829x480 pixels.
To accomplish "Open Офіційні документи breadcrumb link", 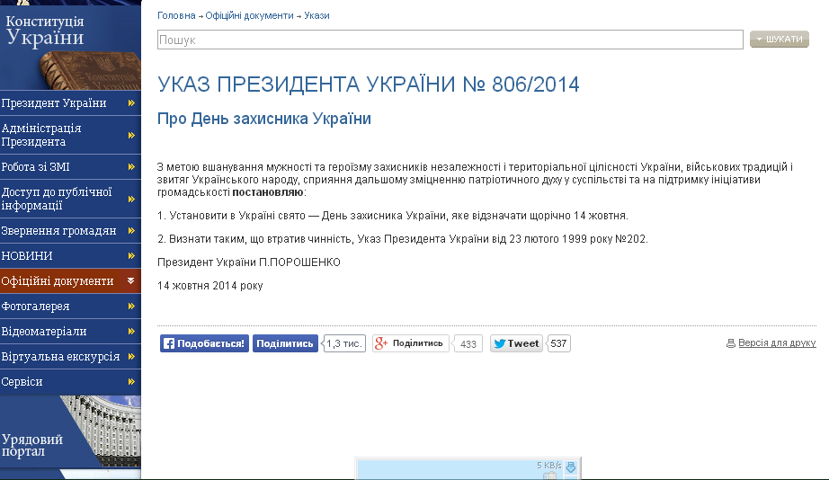I will point(249,15).
